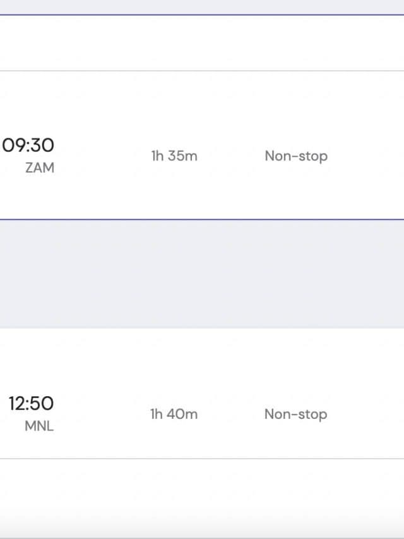The width and height of the screenshot is (404, 539).
Task: Click the 12:50 arrival time
Action: tap(31, 404)
